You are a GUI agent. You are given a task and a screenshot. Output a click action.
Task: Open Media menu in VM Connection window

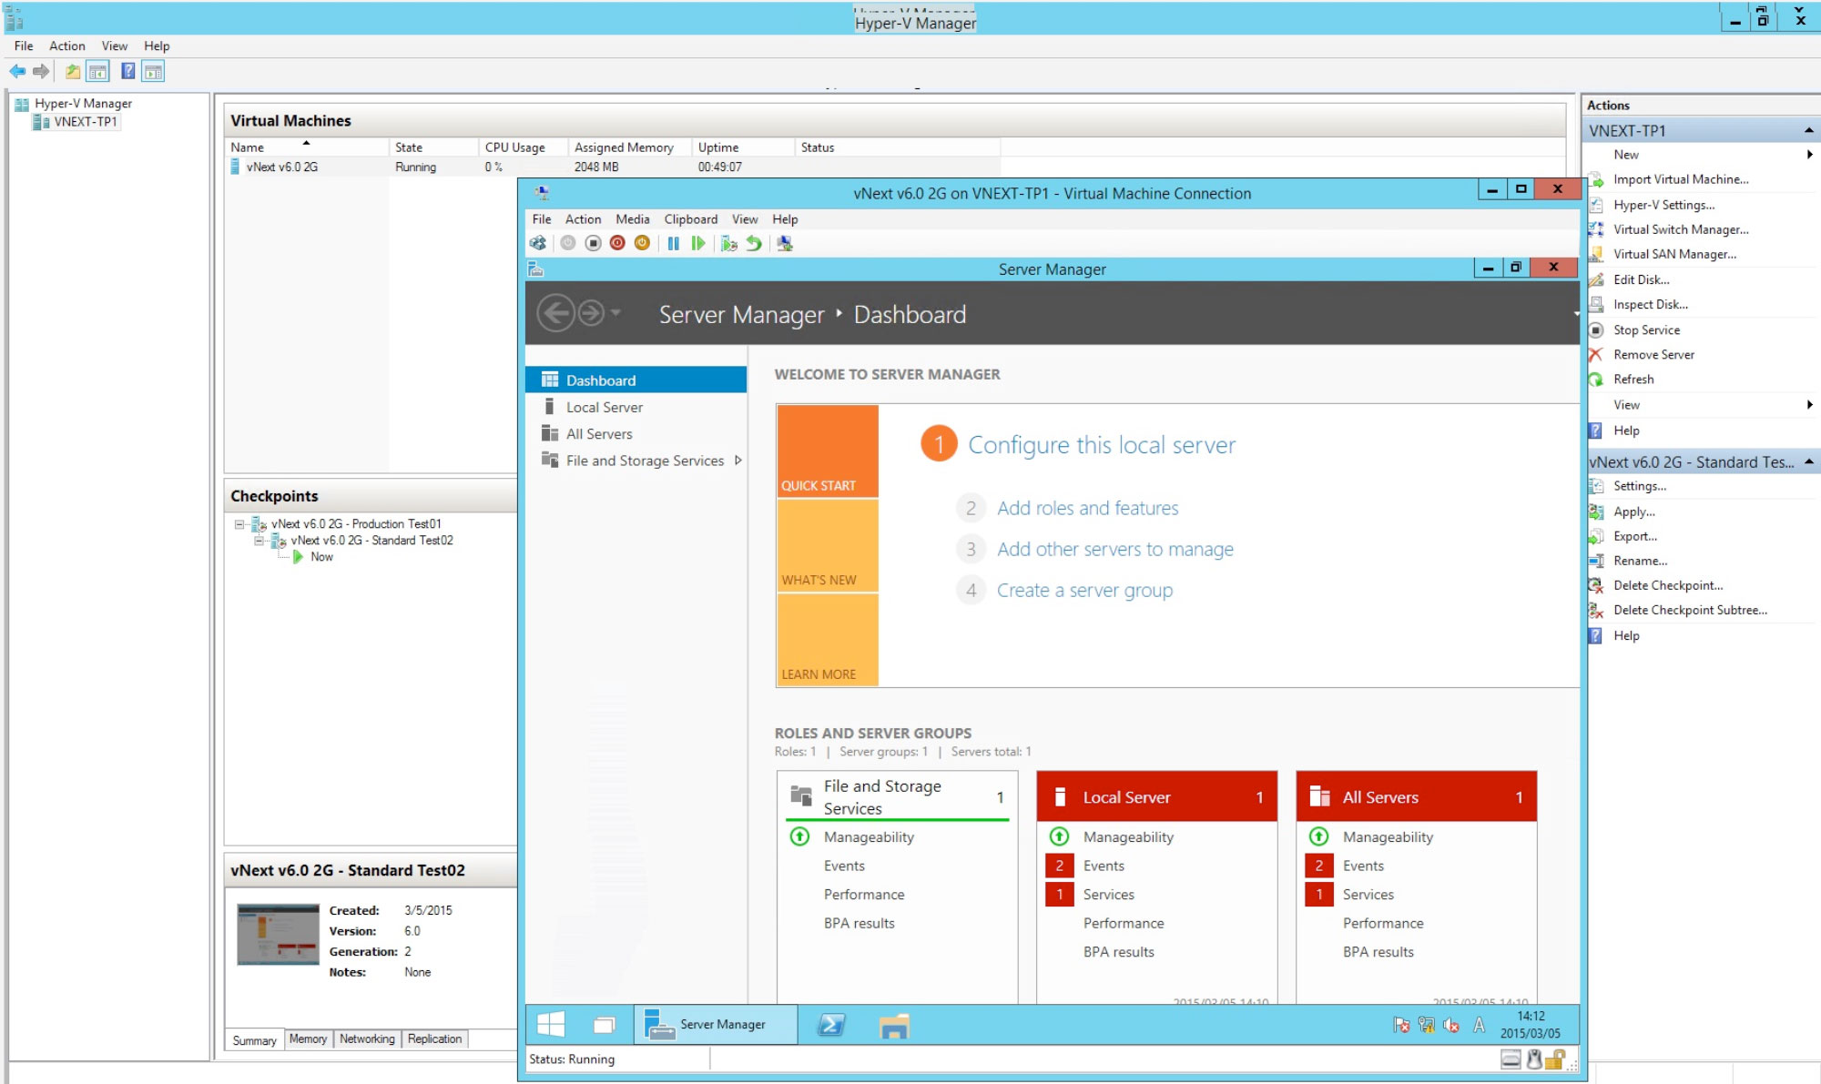(633, 219)
